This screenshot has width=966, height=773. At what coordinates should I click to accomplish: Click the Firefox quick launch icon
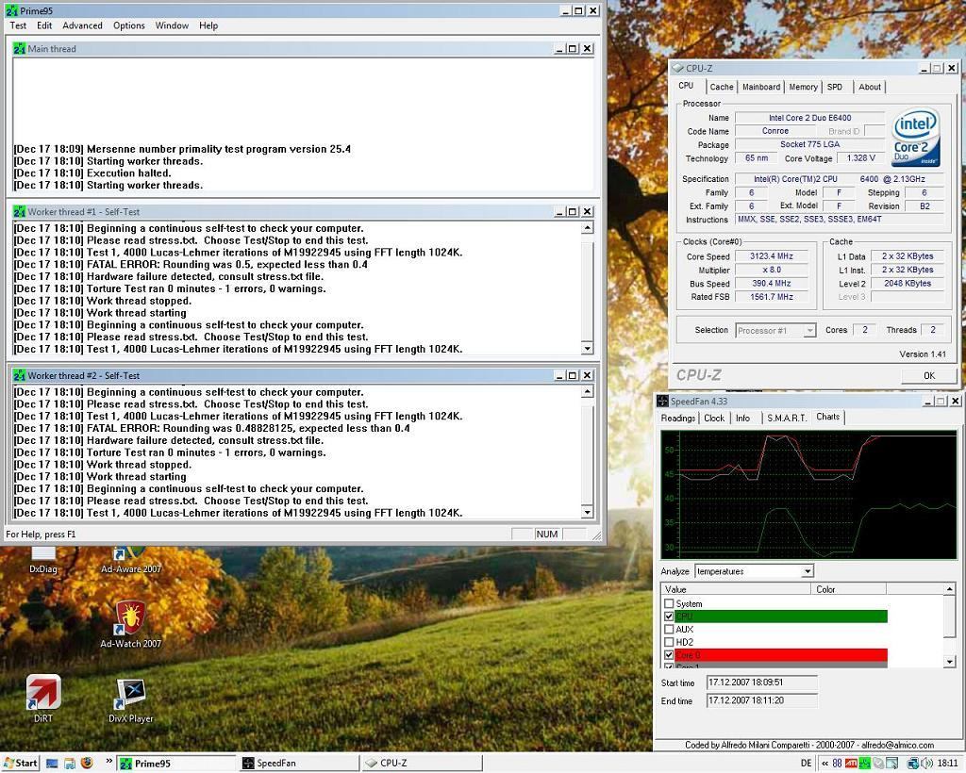pyautogui.click(x=87, y=763)
